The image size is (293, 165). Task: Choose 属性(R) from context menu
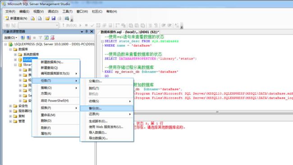[x=56, y=133]
